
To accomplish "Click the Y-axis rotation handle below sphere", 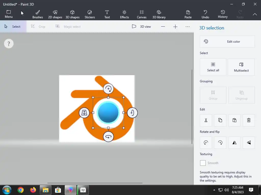I will click(x=108, y=137).
